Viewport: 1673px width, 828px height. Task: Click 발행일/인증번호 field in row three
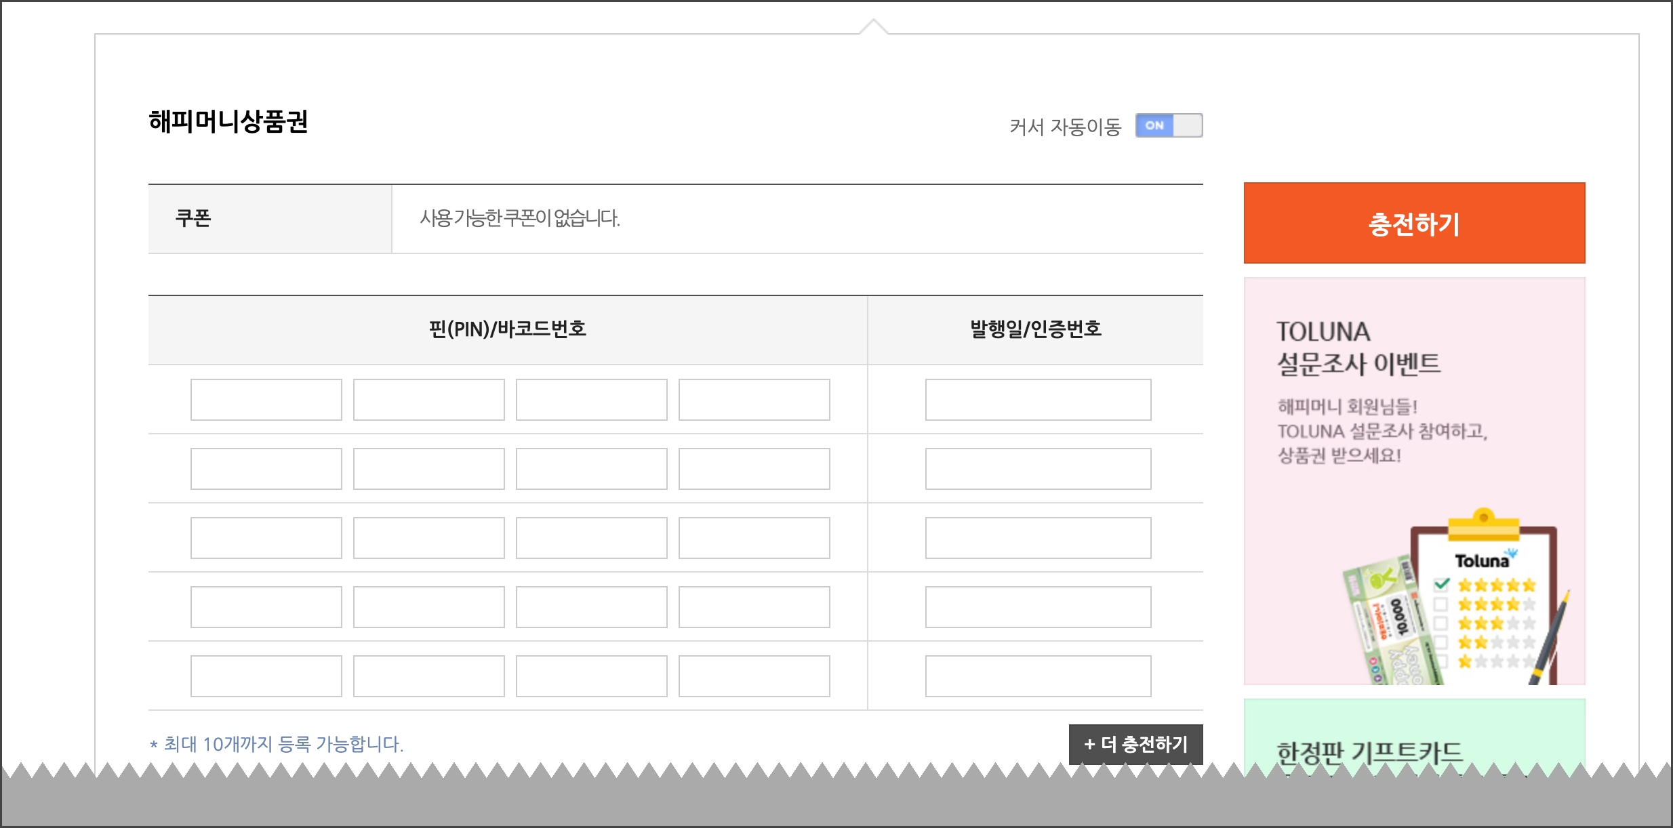[x=1038, y=538]
